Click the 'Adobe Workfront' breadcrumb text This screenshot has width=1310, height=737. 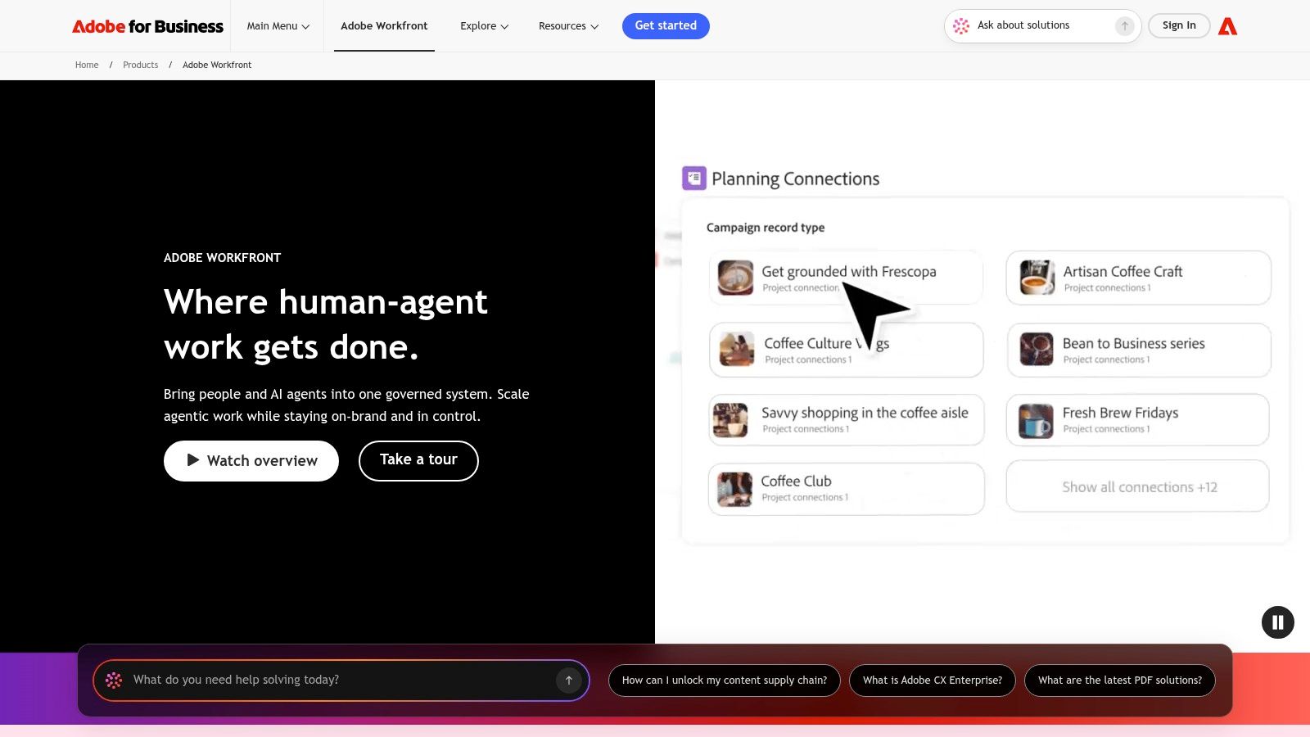click(217, 66)
